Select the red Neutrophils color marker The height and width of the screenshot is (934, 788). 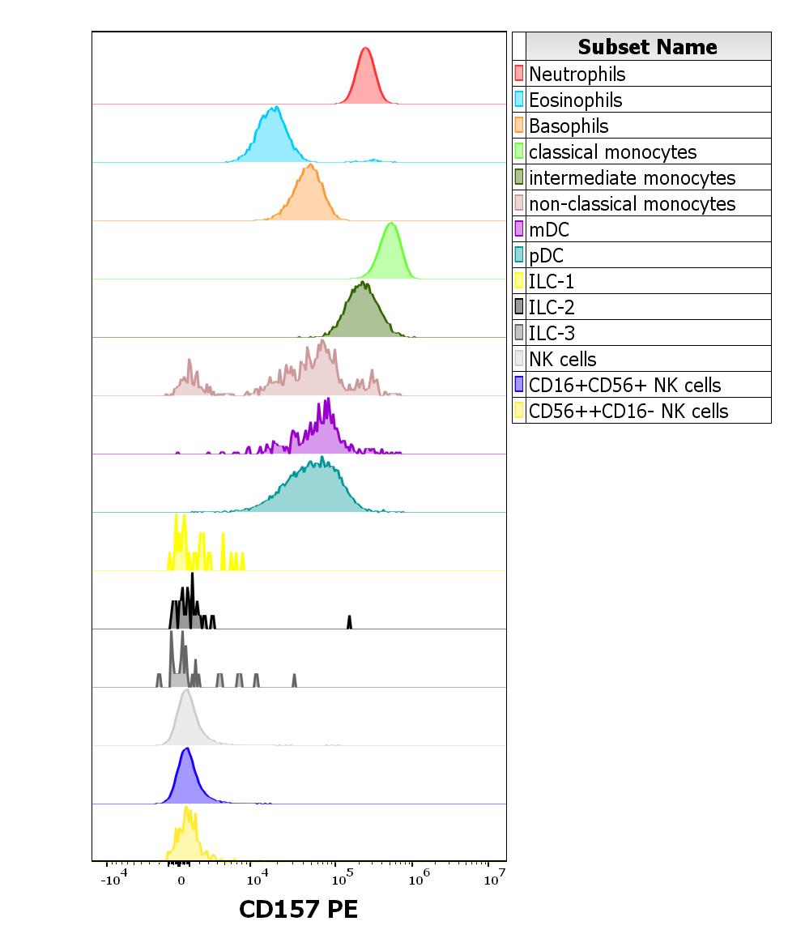(519, 74)
